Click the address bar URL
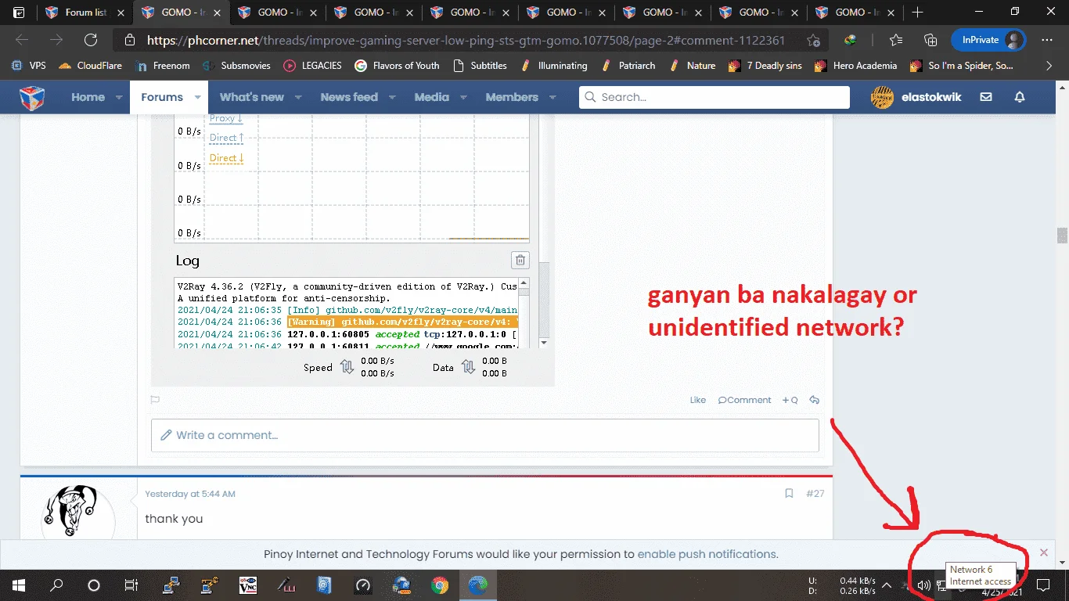This screenshot has height=601, width=1069. point(466,40)
